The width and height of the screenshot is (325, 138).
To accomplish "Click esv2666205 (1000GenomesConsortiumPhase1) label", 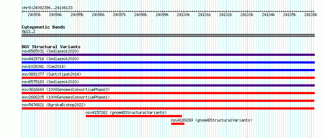I will pos(66,97).
